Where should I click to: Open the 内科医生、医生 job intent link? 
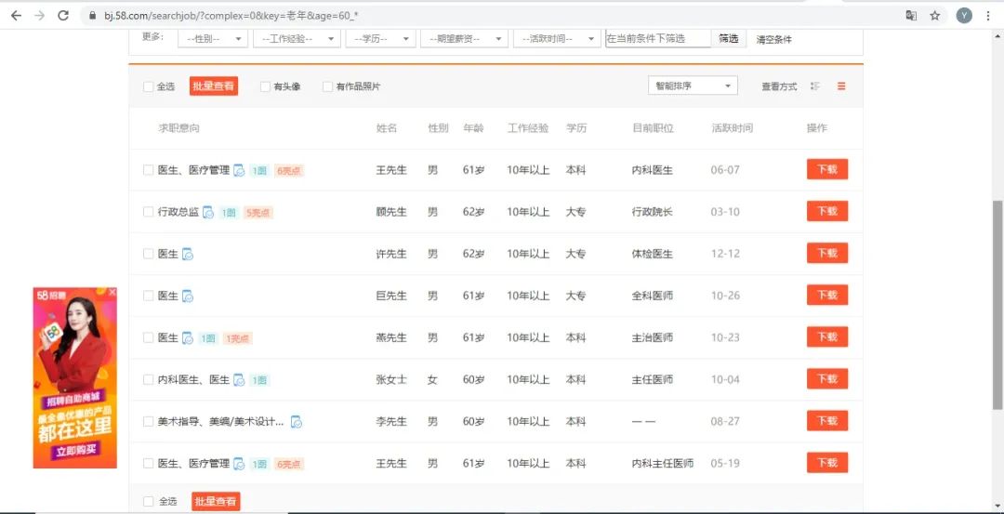tap(193, 379)
